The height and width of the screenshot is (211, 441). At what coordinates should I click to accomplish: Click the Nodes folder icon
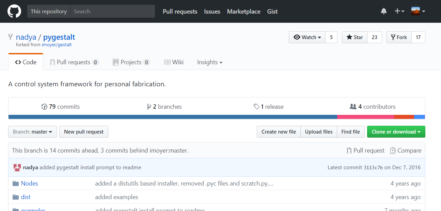(x=16, y=183)
